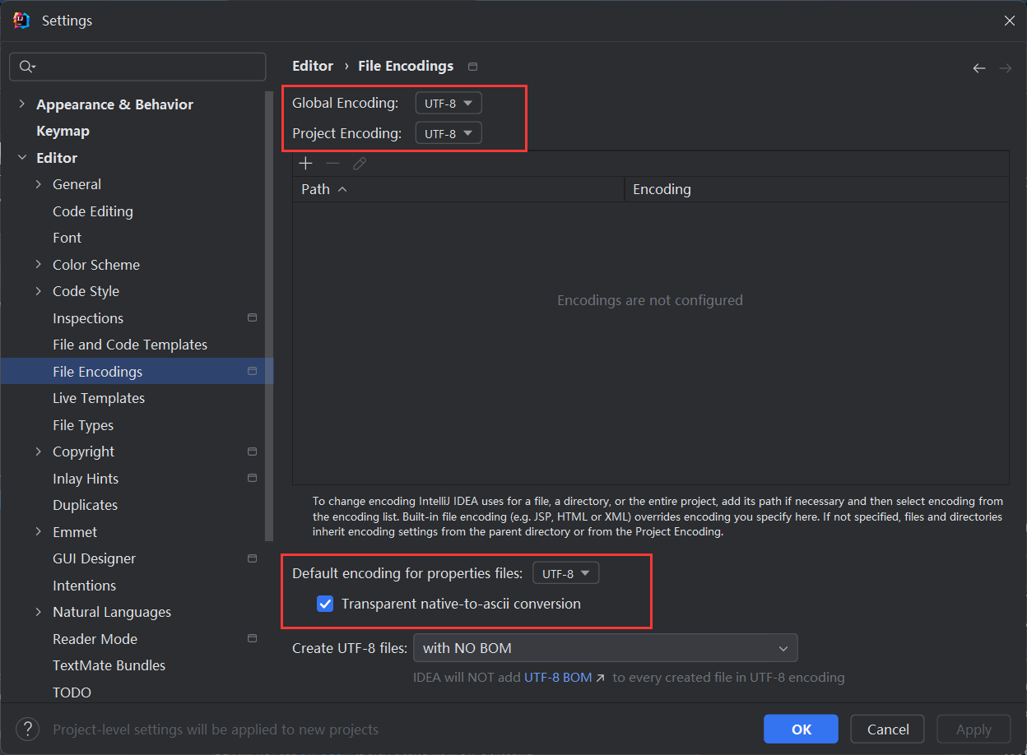Click project-level icon beside File Encodings tree row
Image resolution: width=1027 pixels, height=755 pixels.
[253, 371]
